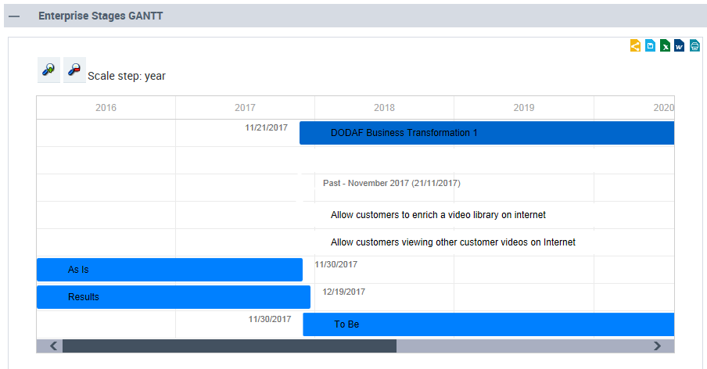707x369 pixels.
Task: Export the Gantt to Excel
Action: point(665,46)
